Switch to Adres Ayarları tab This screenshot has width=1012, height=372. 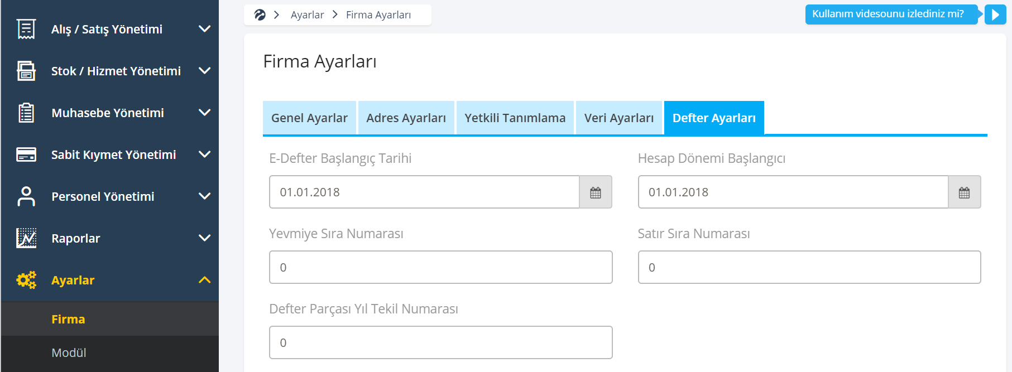coord(406,118)
